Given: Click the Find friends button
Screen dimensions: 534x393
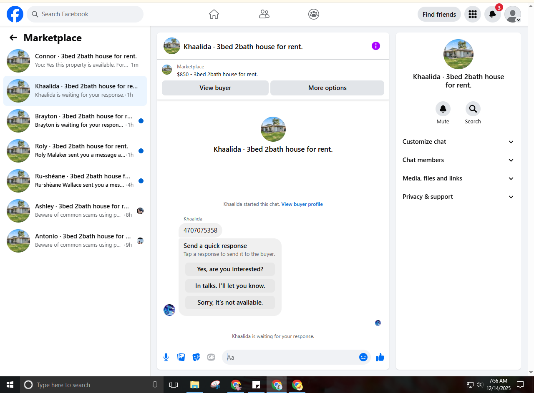Looking at the screenshot, I should (439, 14).
